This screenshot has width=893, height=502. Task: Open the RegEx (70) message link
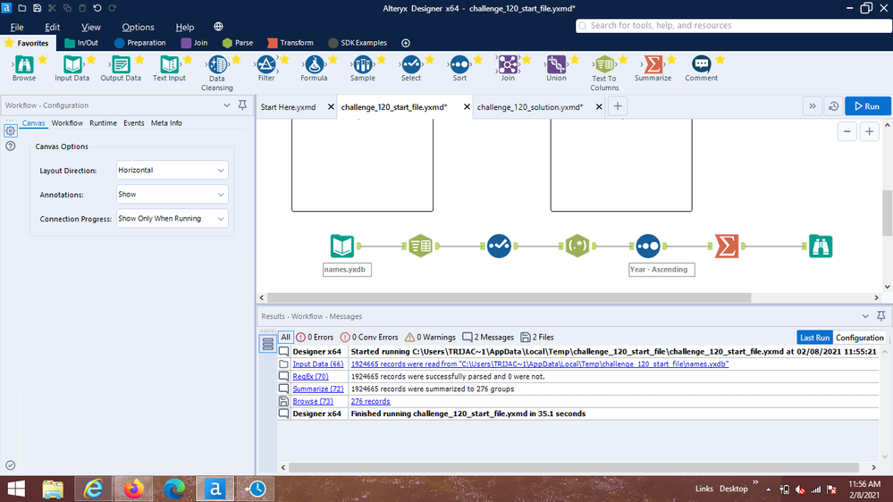click(310, 376)
